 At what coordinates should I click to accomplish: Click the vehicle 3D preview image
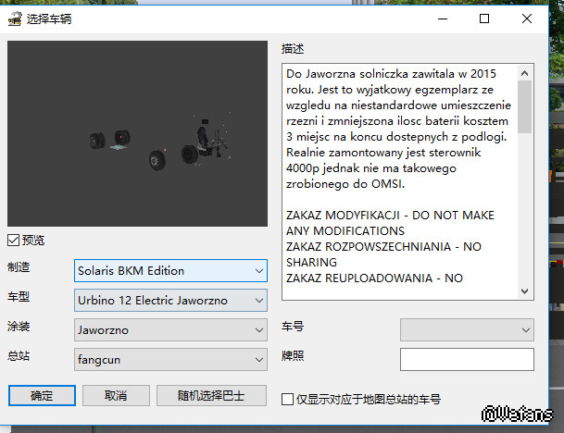[137, 133]
